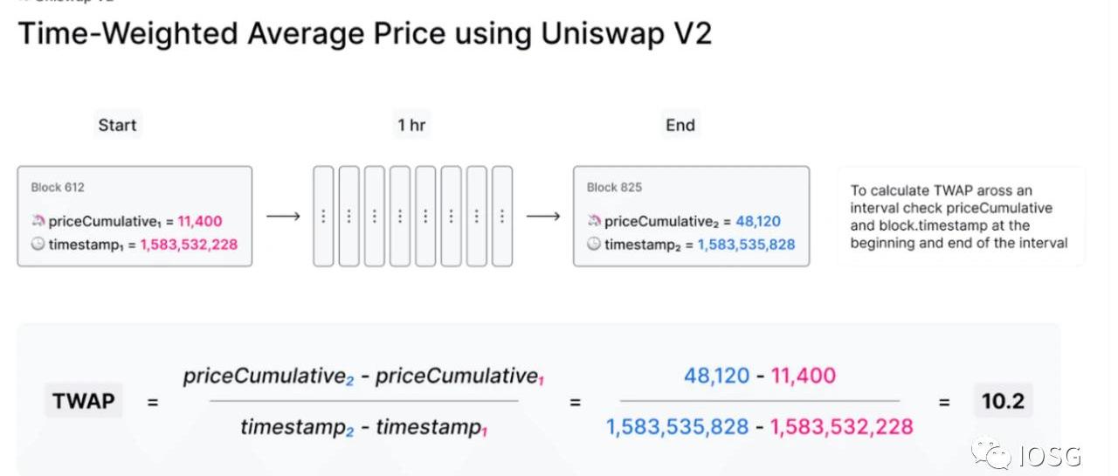The image size is (1118, 476).
Task: Select the "End" label
Action: pyautogui.click(x=680, y=125)
